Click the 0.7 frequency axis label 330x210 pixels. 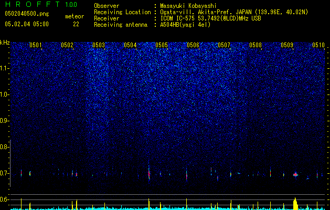4,173
